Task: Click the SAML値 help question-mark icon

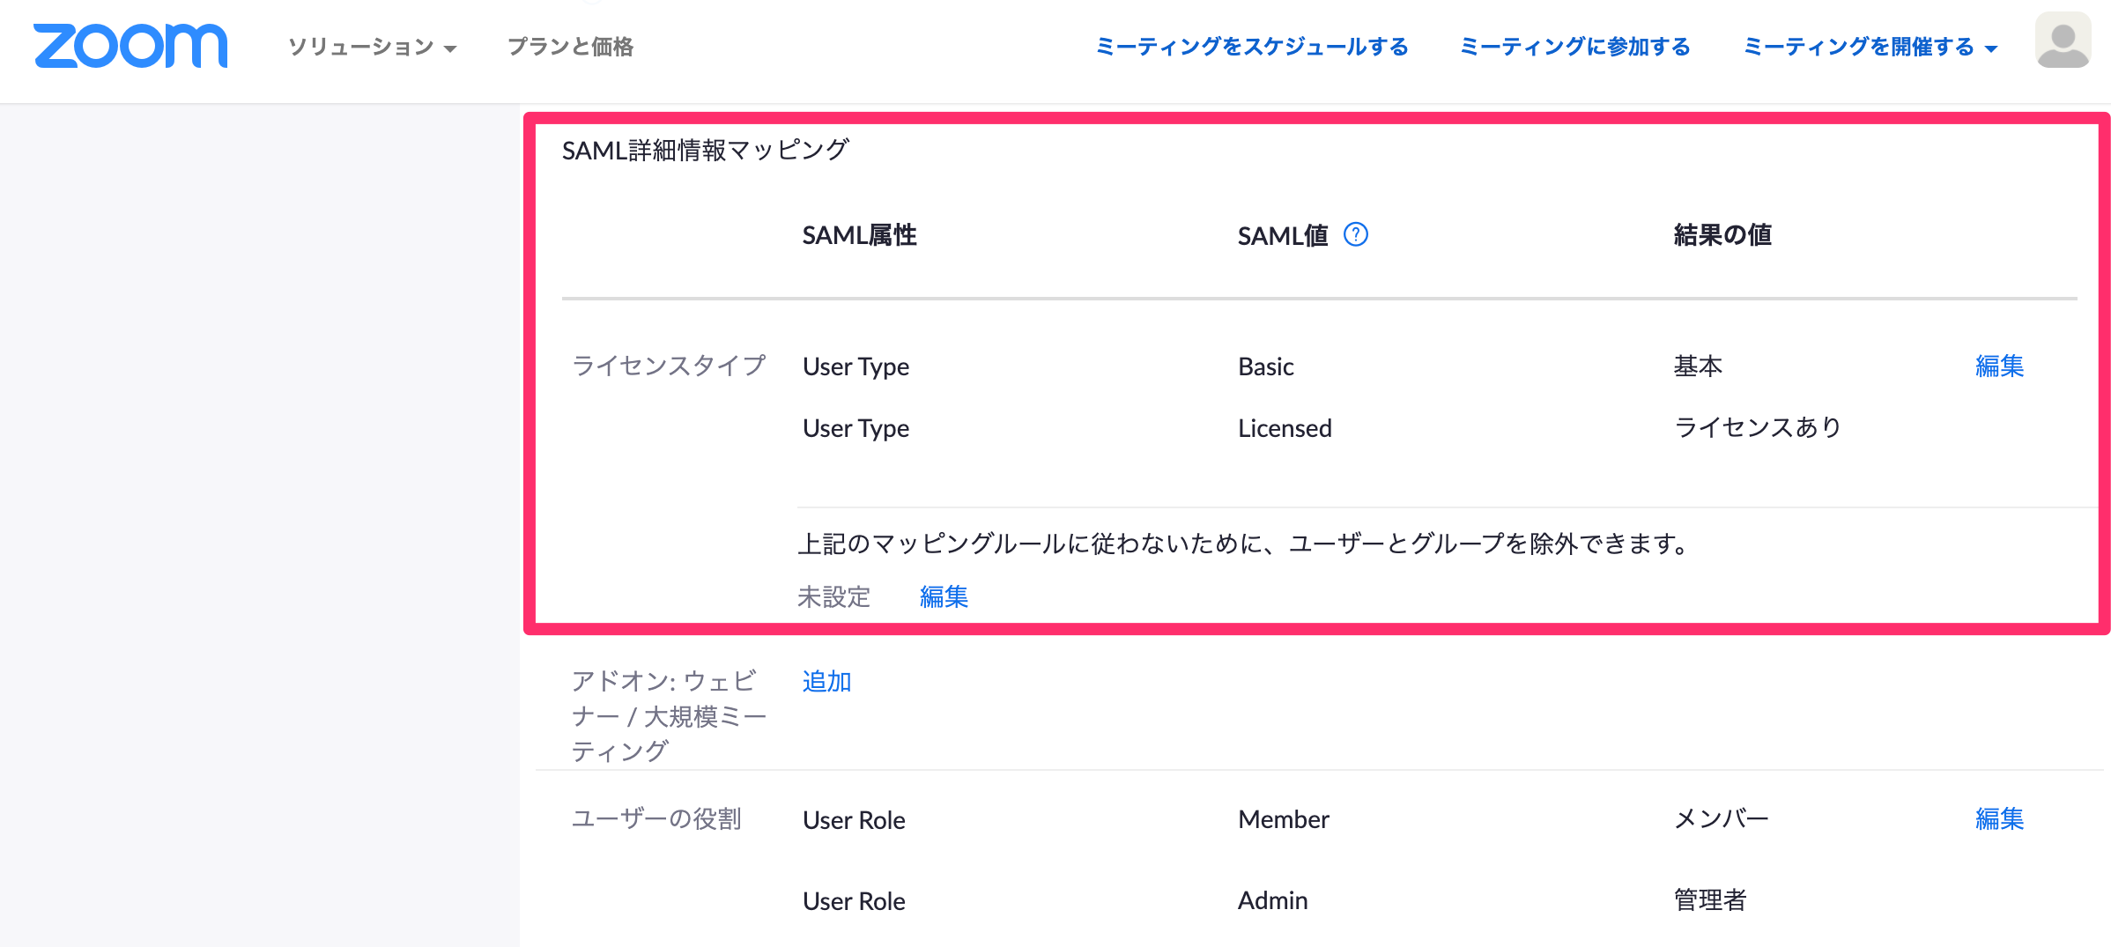Action: coord(1355,234)
